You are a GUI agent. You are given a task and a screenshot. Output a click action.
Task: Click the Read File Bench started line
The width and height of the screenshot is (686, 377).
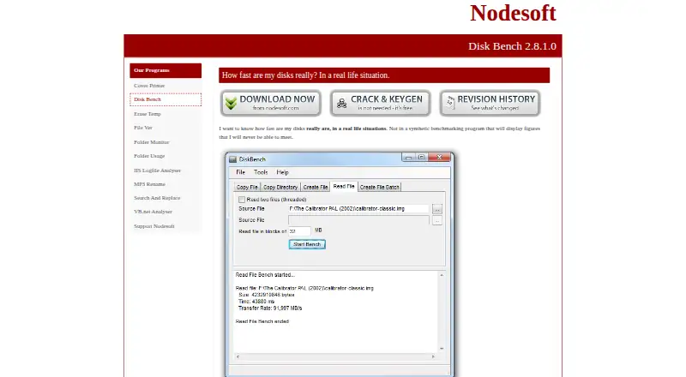pyautogui.click(x=265, y=275)
